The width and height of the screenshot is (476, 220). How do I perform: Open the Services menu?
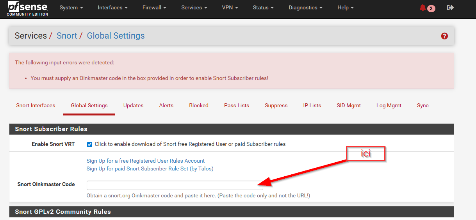194,8
